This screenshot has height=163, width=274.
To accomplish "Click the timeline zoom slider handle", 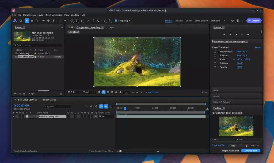I will pos(120,151).
